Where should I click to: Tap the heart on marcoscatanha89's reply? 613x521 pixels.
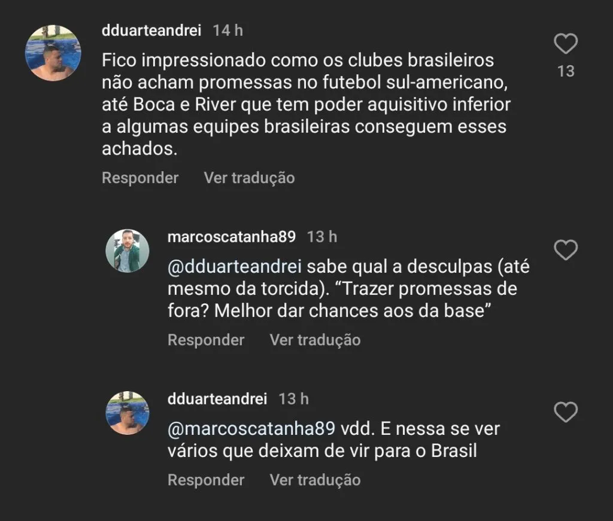click(565, 249)
